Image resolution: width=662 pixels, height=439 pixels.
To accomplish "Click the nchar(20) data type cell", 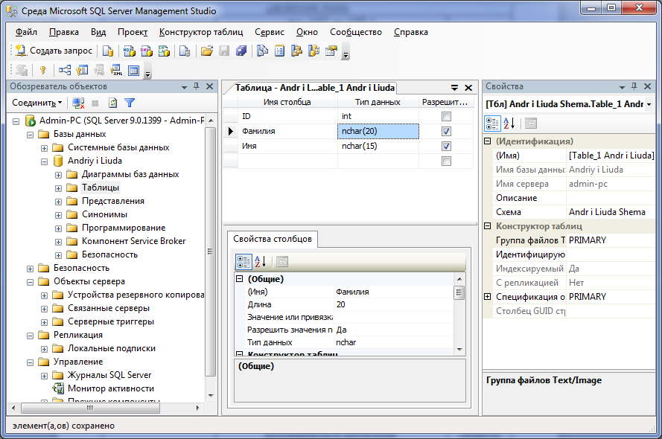I will coord(378,131).
